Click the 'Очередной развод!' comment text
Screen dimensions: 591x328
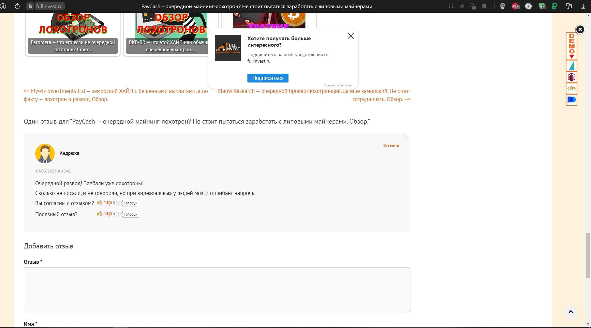click(89, 183)
